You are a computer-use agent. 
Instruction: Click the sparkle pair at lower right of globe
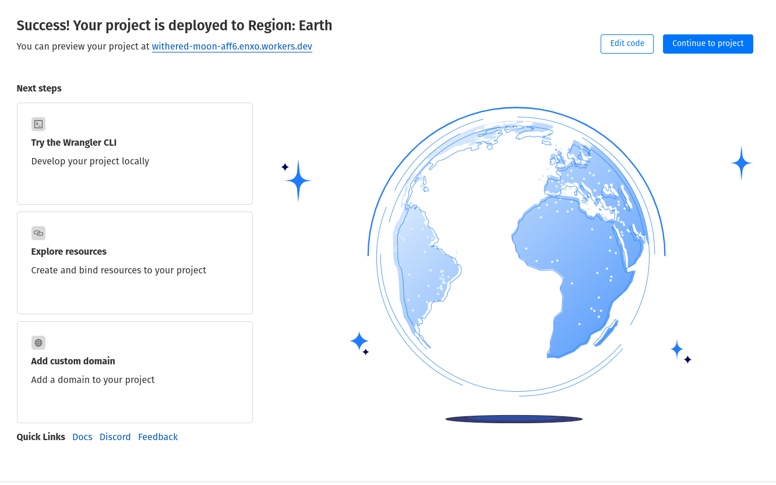pyautogui.click(x=680, y=352)
